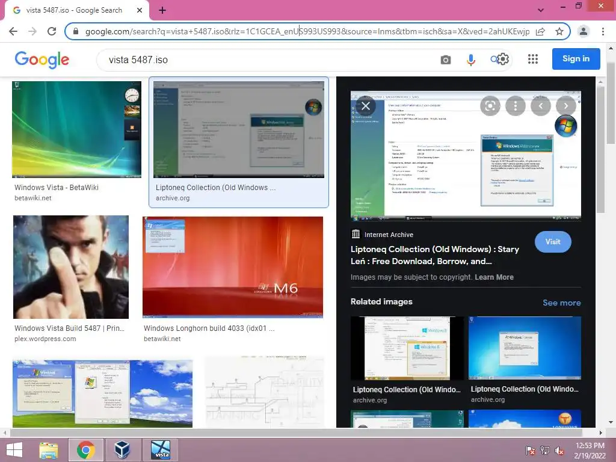Open File Explorer from the taskbar
Image resolution: width=616 pixels, height=462 pixels.
coord(49,450)
